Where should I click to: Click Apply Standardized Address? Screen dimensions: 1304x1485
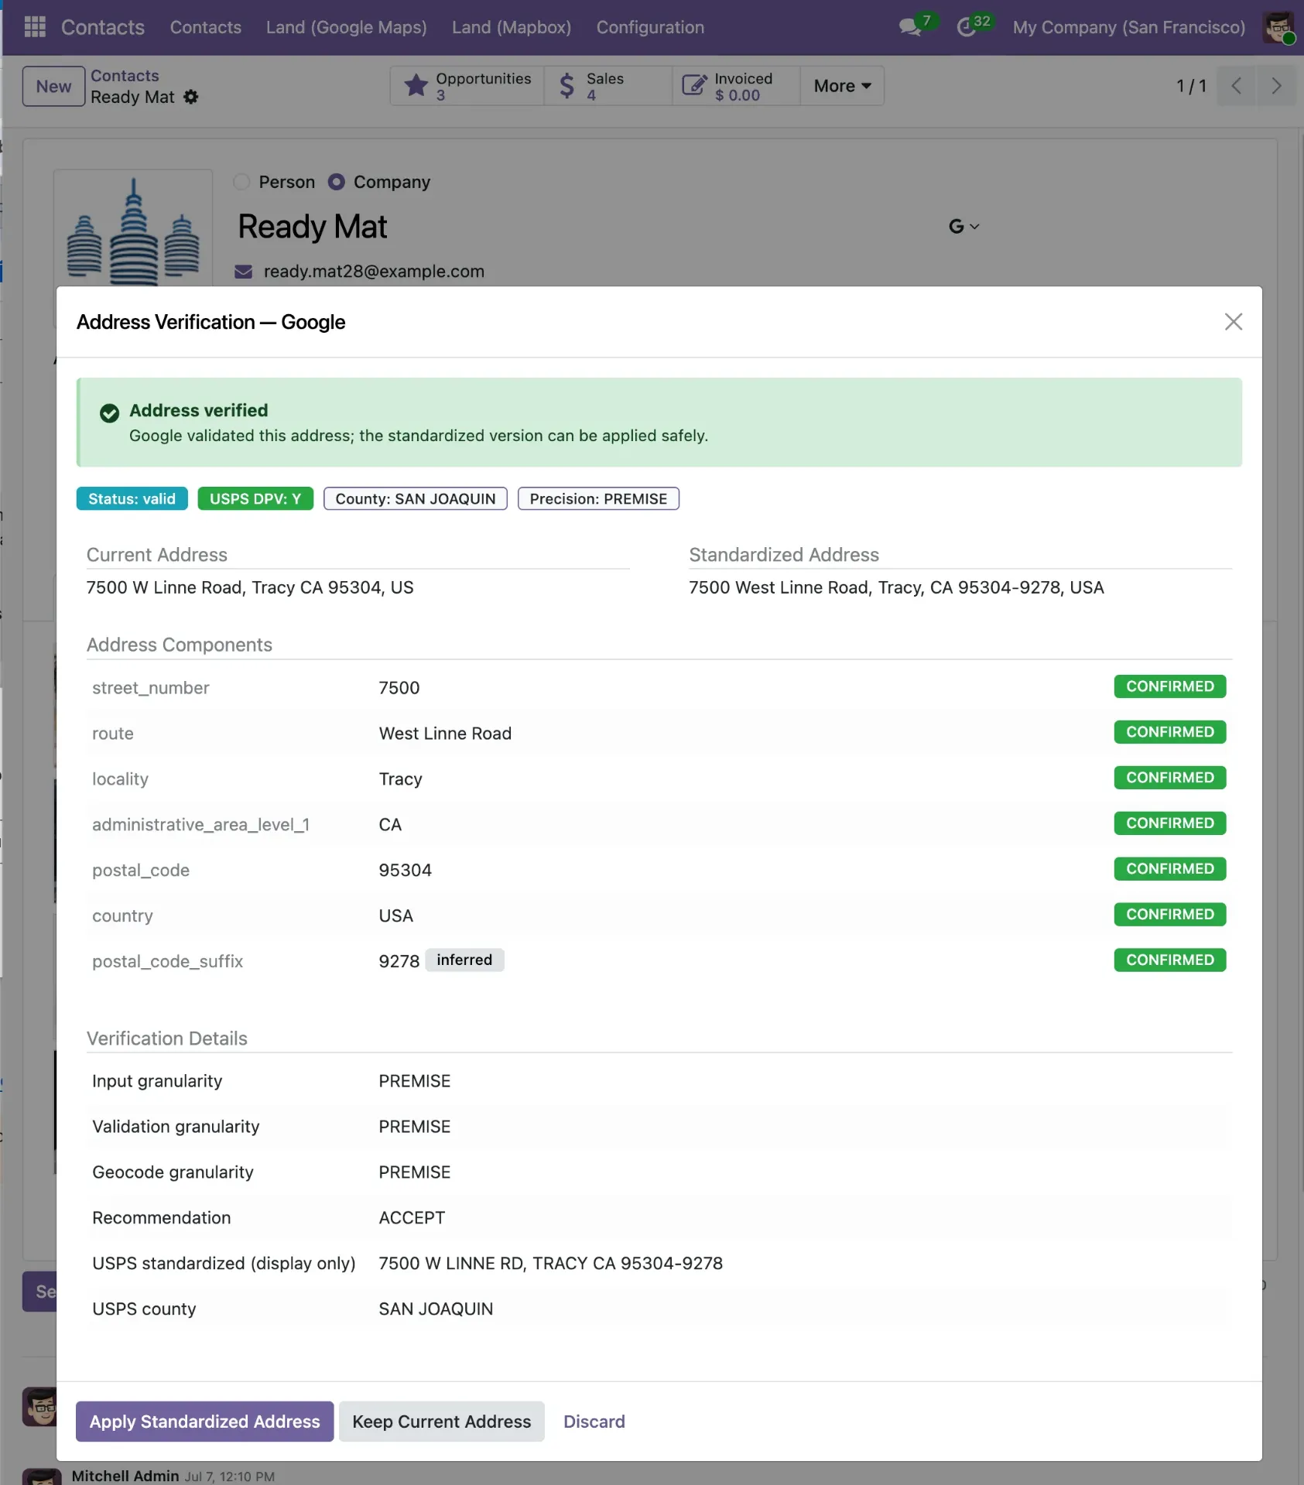point(205,1422)
